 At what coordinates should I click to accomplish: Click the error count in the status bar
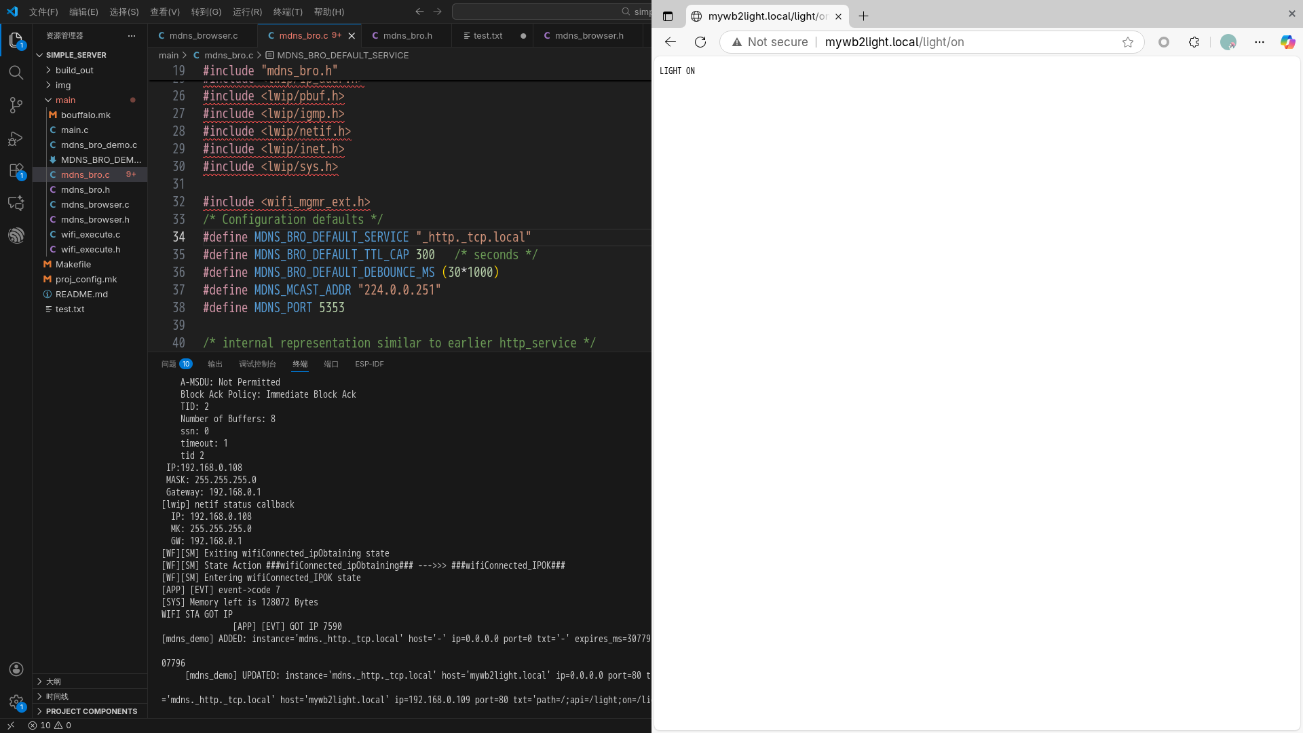click(41, 725)
